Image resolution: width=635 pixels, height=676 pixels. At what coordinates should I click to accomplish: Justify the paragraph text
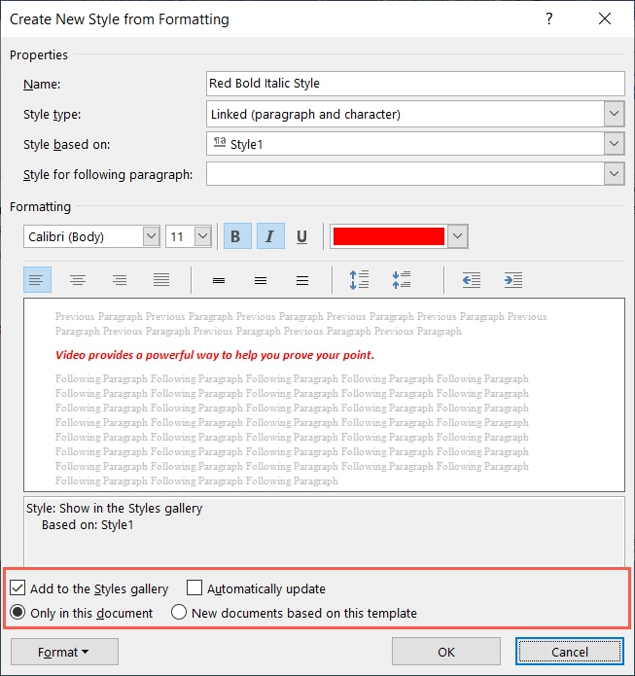161,280
